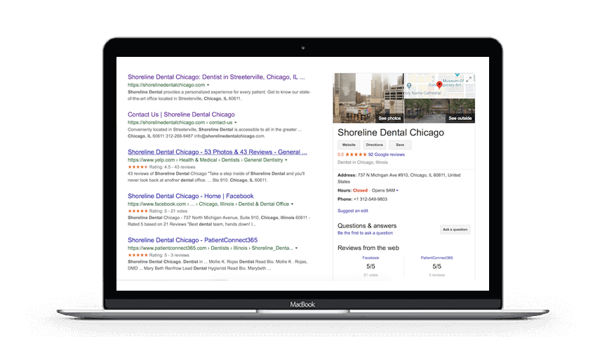
Task: Click the Closed hours status text
Action: point(360,190)
